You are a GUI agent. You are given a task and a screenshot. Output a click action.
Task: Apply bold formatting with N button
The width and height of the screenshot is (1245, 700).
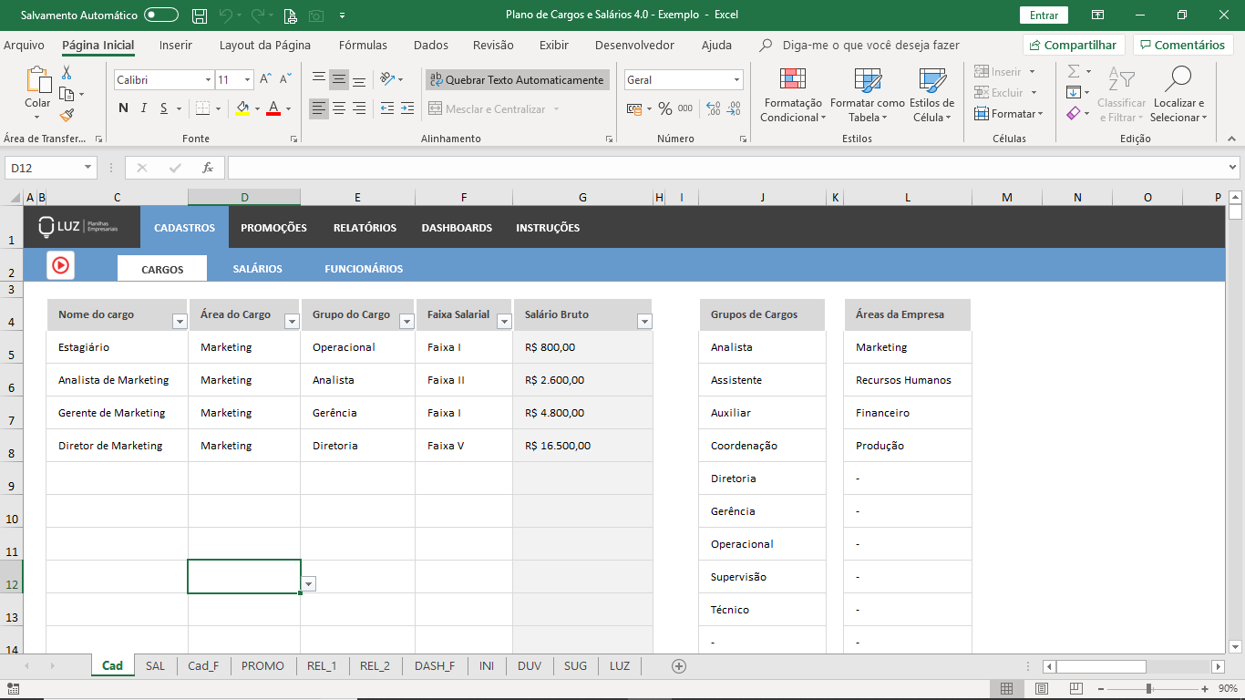click(123, 108)
